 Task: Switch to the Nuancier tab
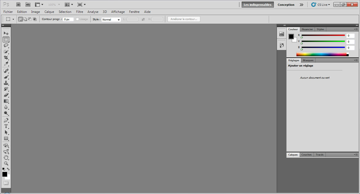tap(307, 29)
